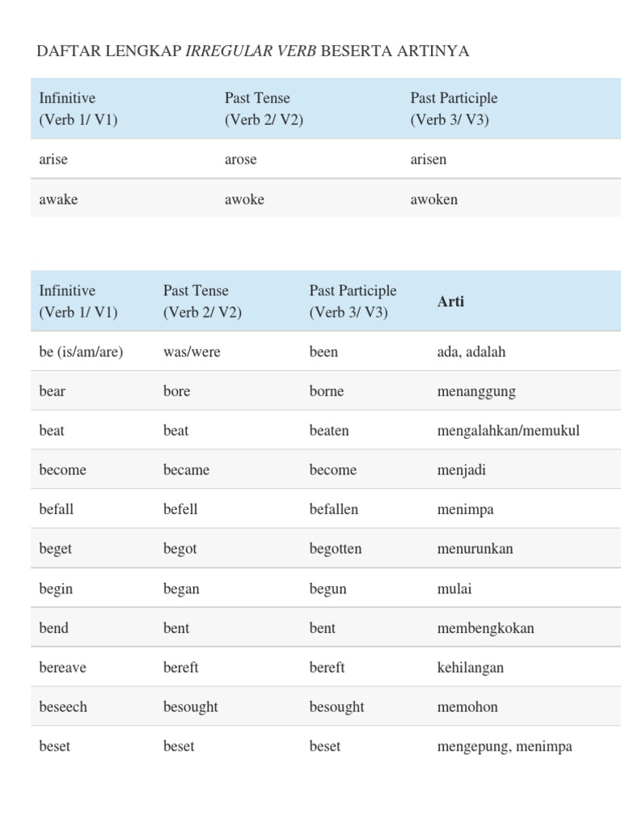Select the word 'became'
The image size is (621, 829).
186,470
